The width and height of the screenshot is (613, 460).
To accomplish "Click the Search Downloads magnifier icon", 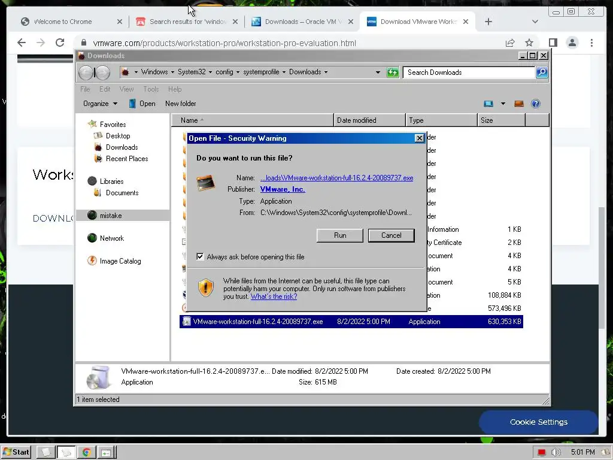I will (x=542, y=72).
